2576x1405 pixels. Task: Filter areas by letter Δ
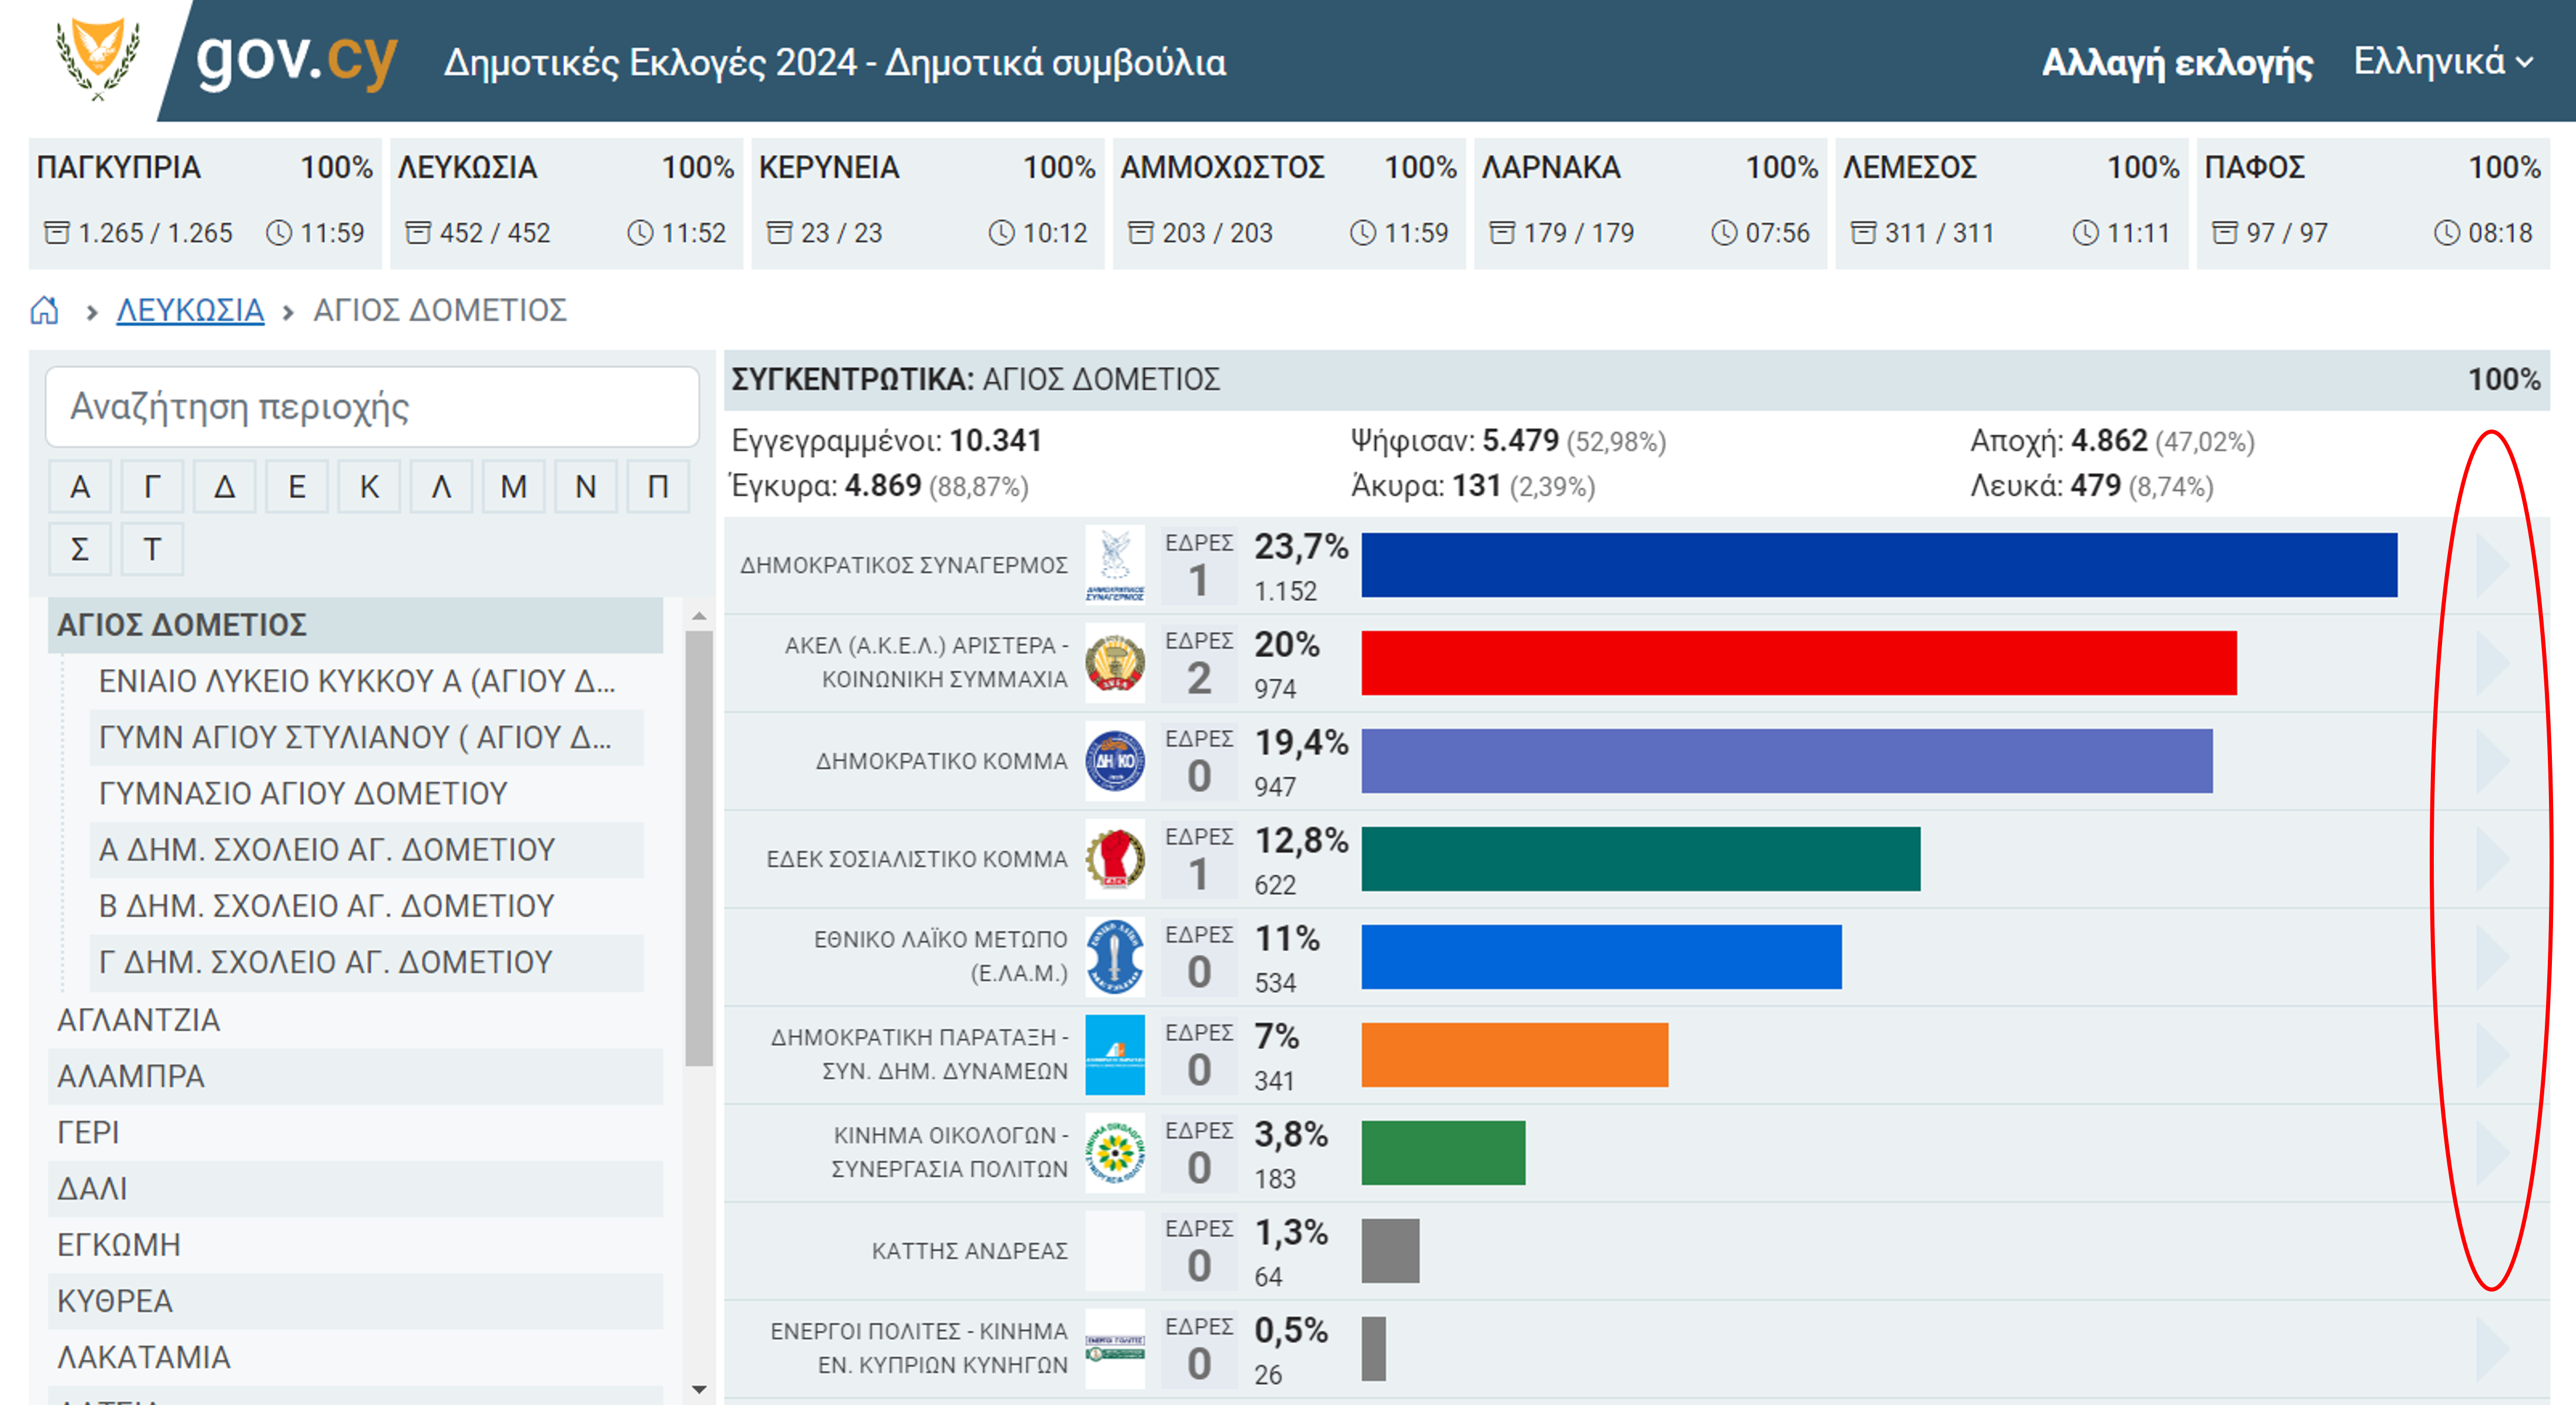click(x=225, y=487)
